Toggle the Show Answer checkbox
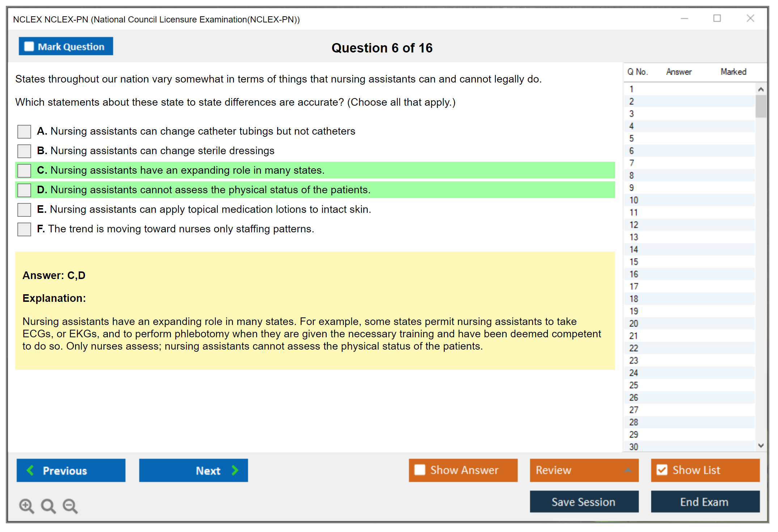The width and height of the screenshot is (778, 532). point(420,470)
